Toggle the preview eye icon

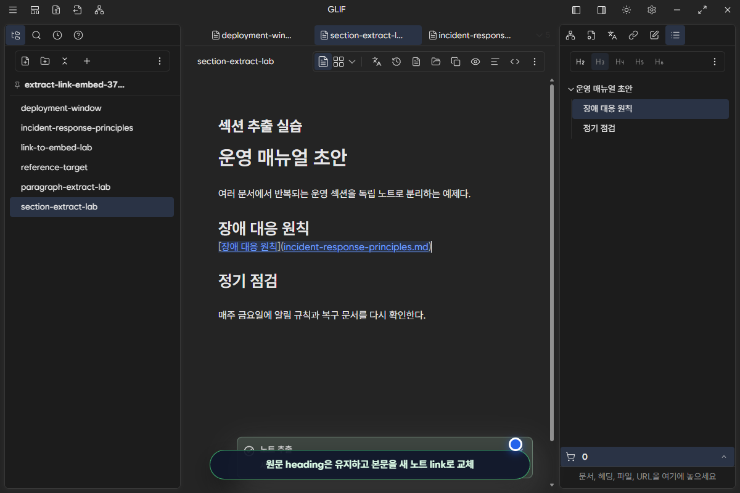point(475,62)
